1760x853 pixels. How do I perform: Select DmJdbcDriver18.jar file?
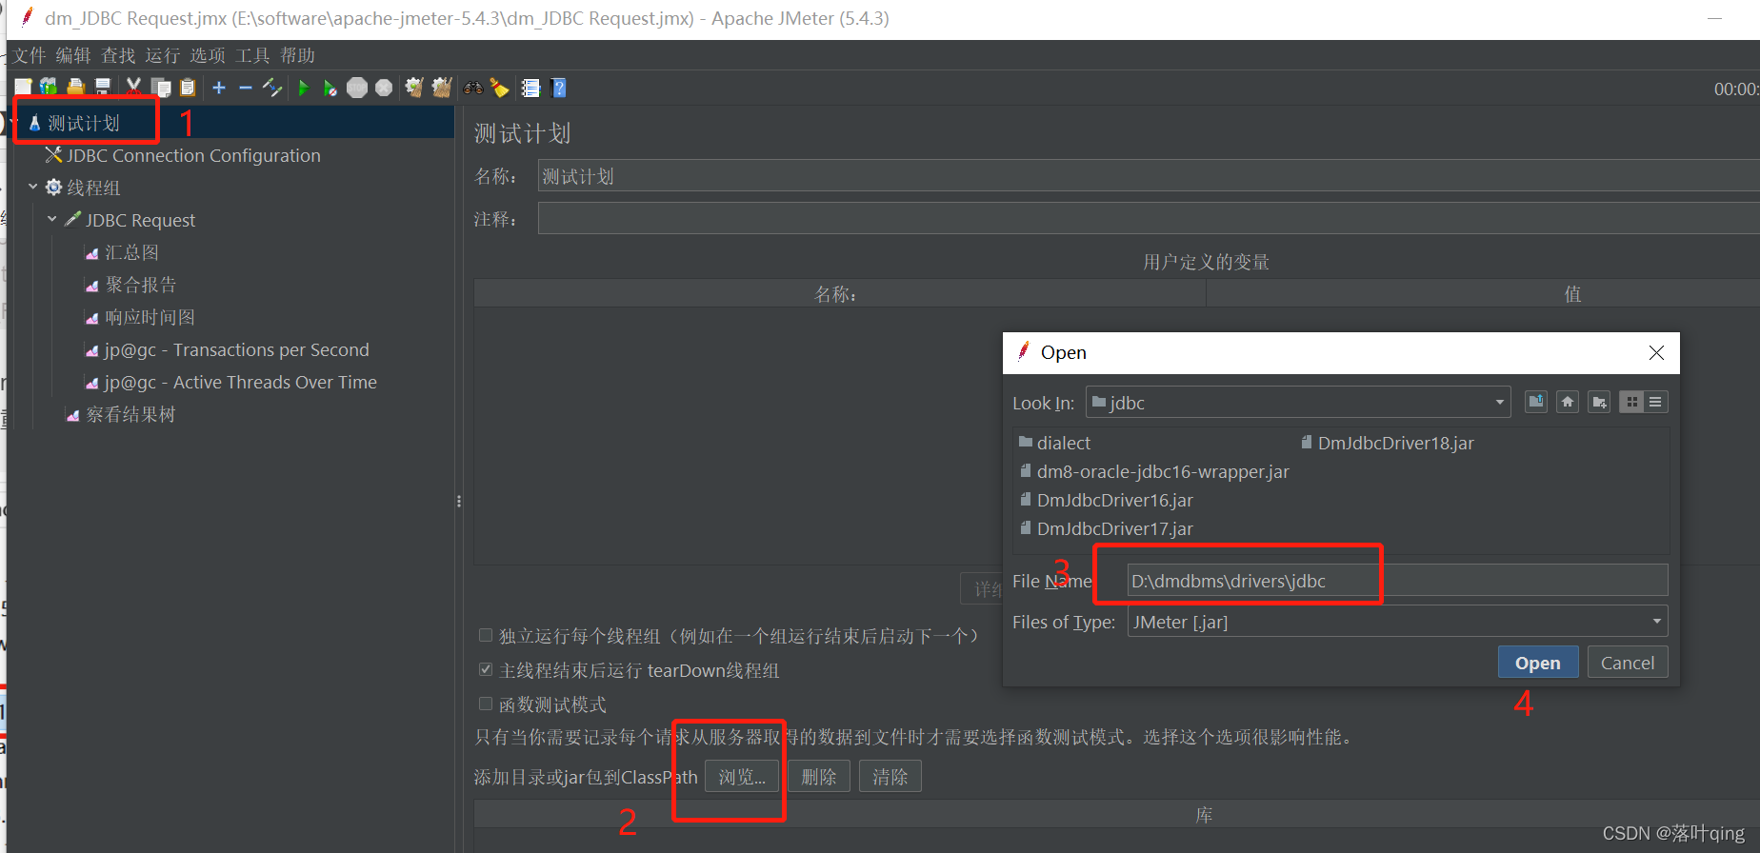click(1388, 443)
